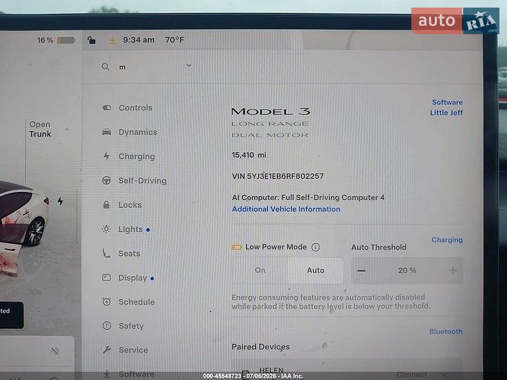Set Low Power Mode to On

tap(260, 270)
